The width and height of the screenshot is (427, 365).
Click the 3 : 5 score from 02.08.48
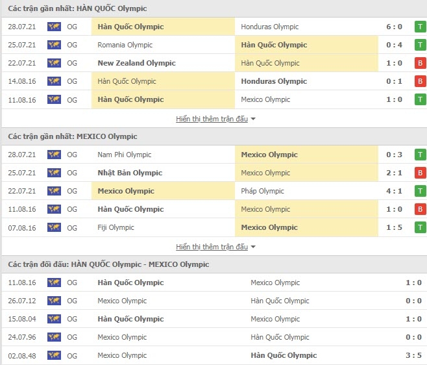(413, 355)
